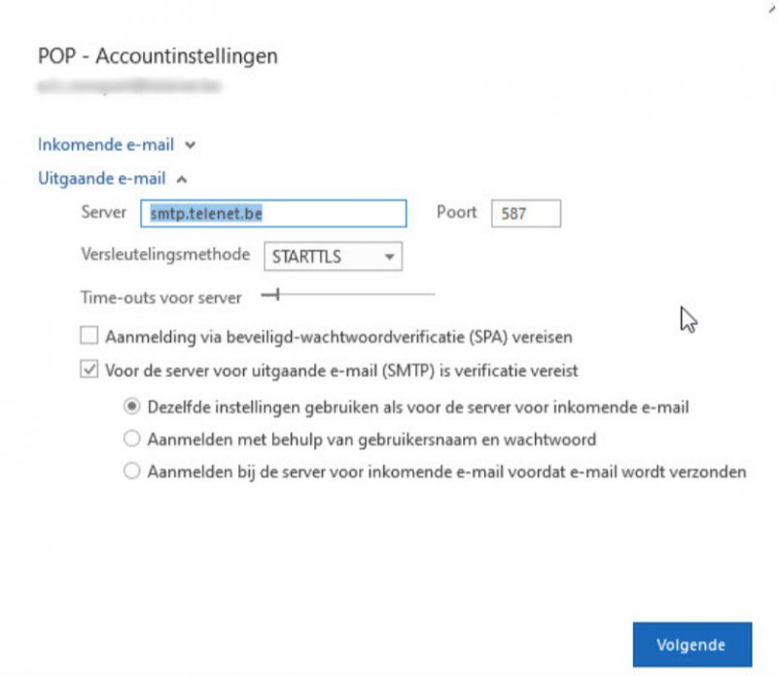Click the chevron beside Uitgaande e-mail
Image resolution: width=778 pixels, height=676 pixels.
[x=182, y=178]
